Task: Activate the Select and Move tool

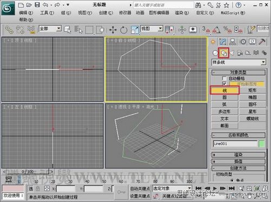Action: [x=113, y=30]
